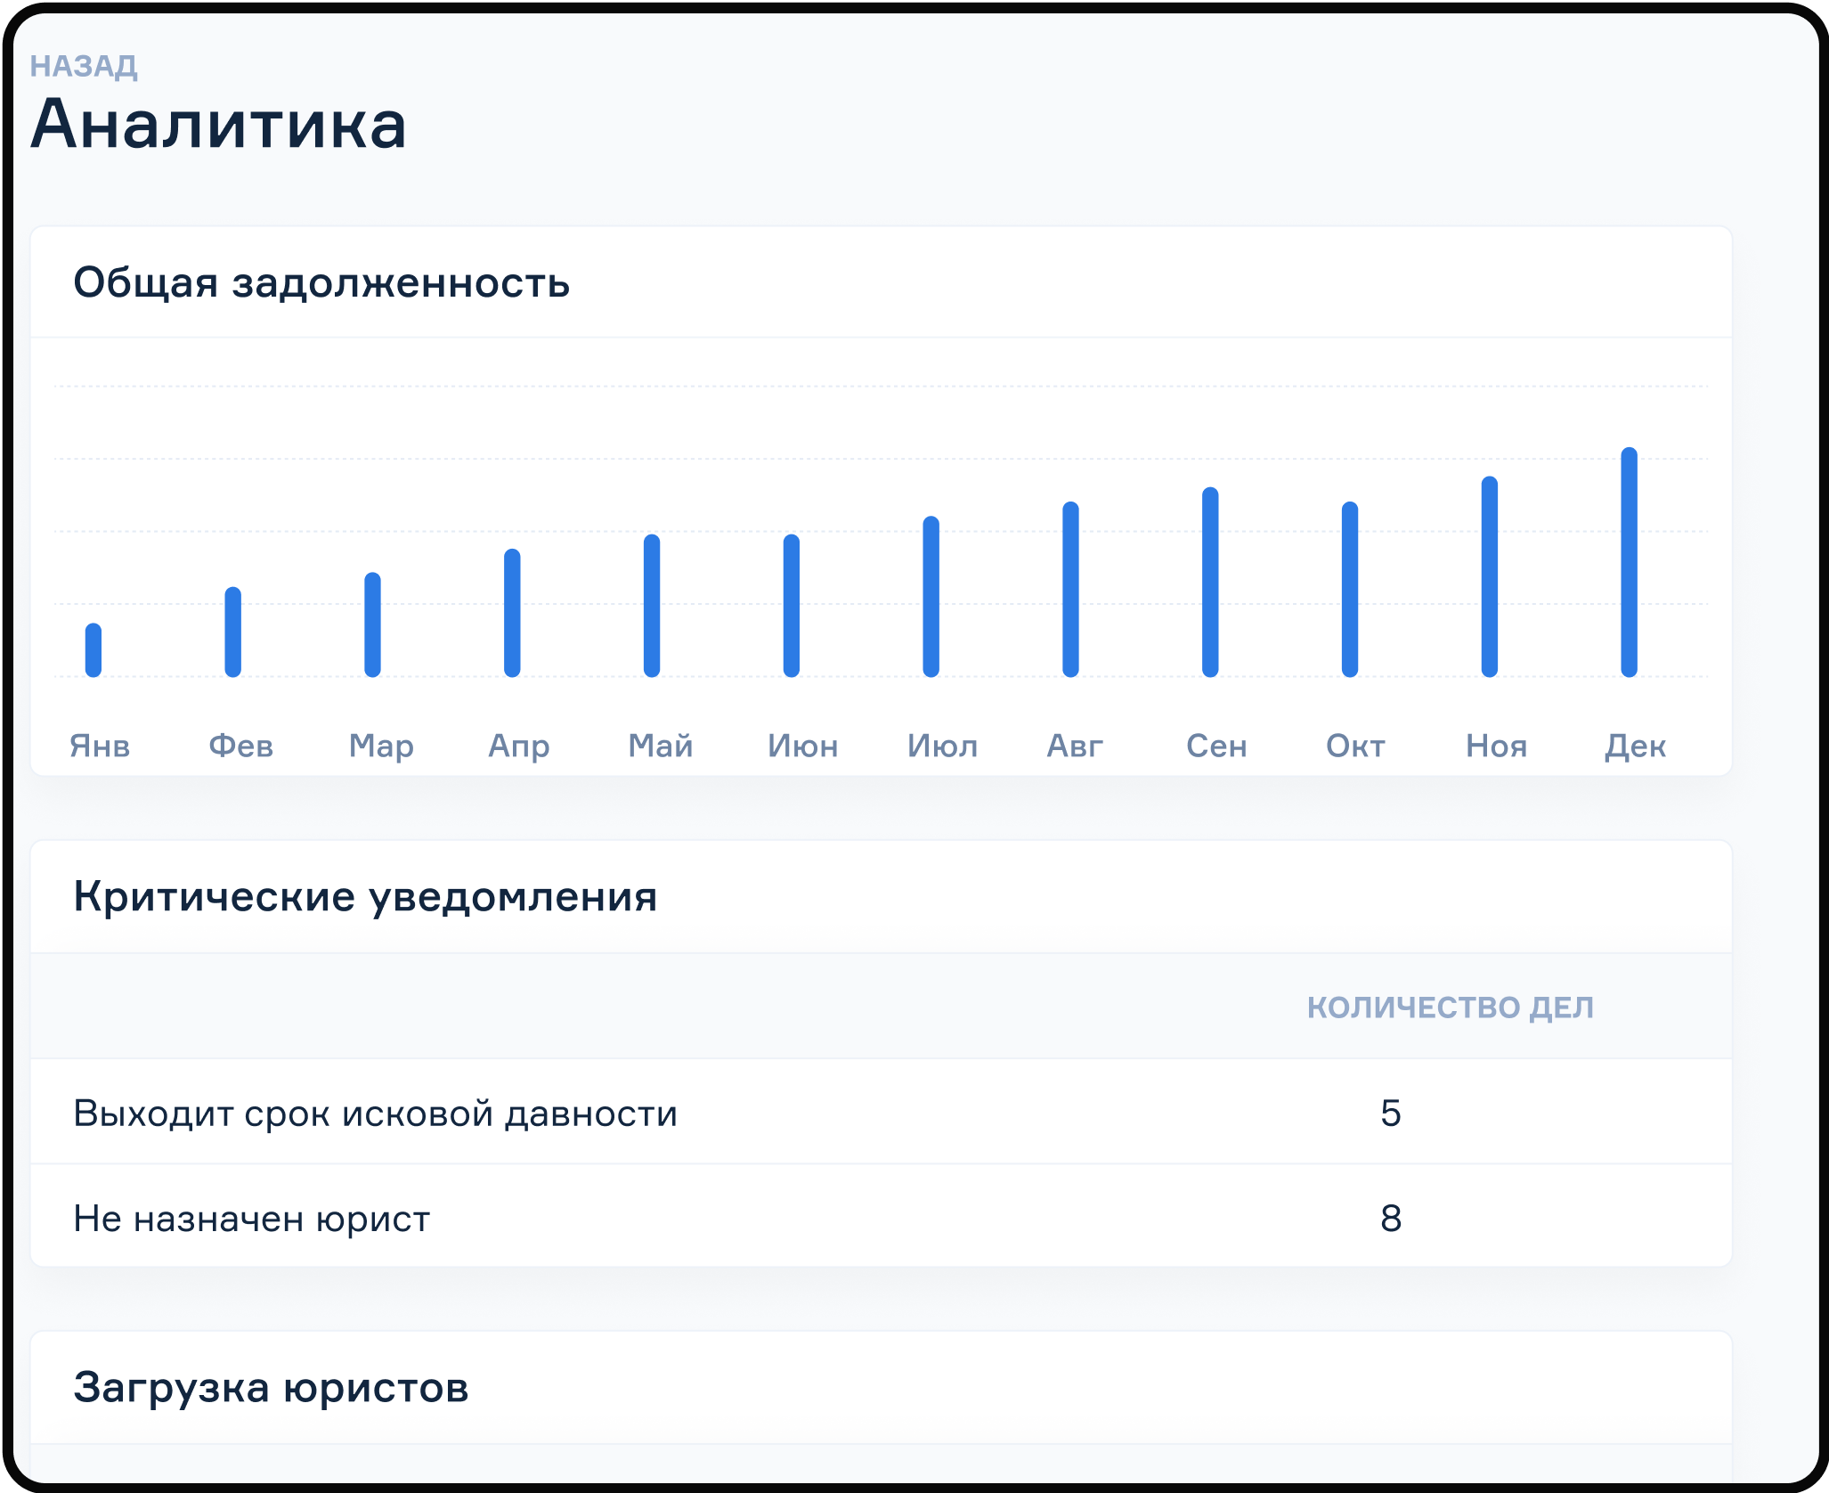
Task: Go back via the НАЗАД link
Action: click(x=84, y=66)
